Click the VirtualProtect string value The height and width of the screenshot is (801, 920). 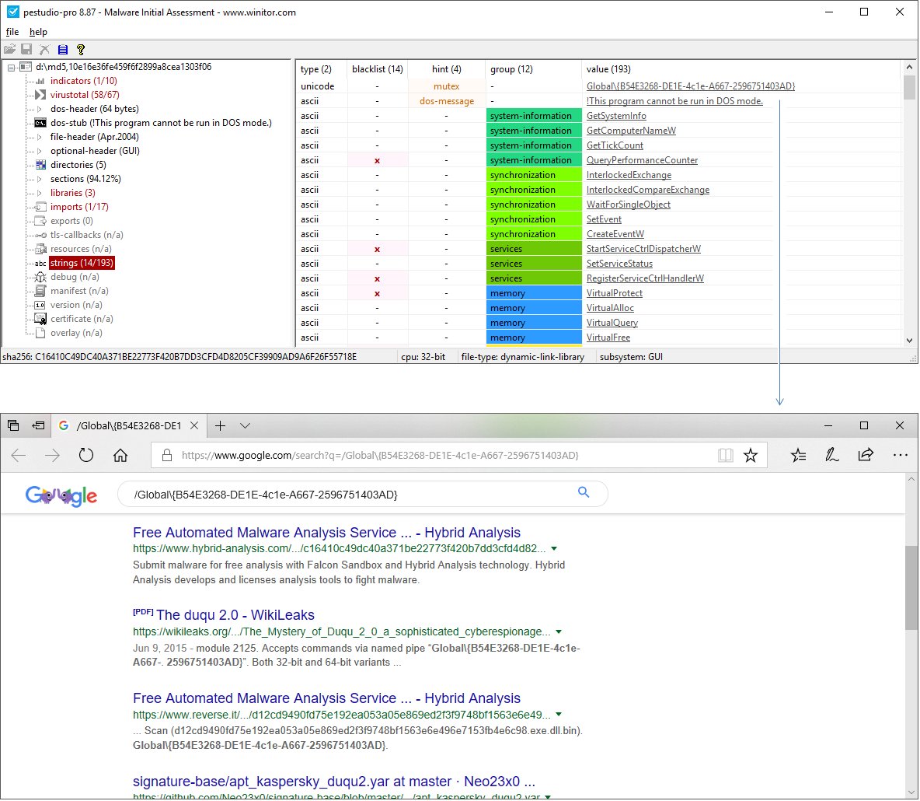615,294
